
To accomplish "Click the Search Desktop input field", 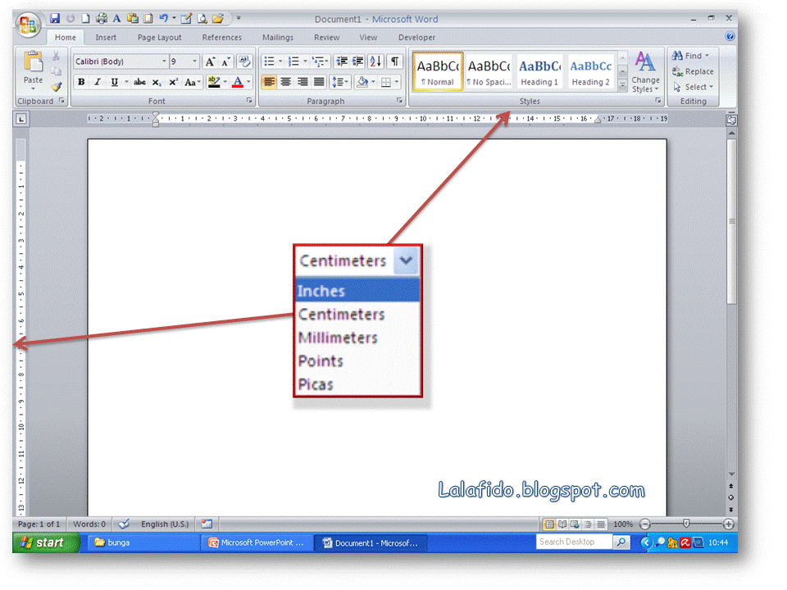I will point(574,542).
